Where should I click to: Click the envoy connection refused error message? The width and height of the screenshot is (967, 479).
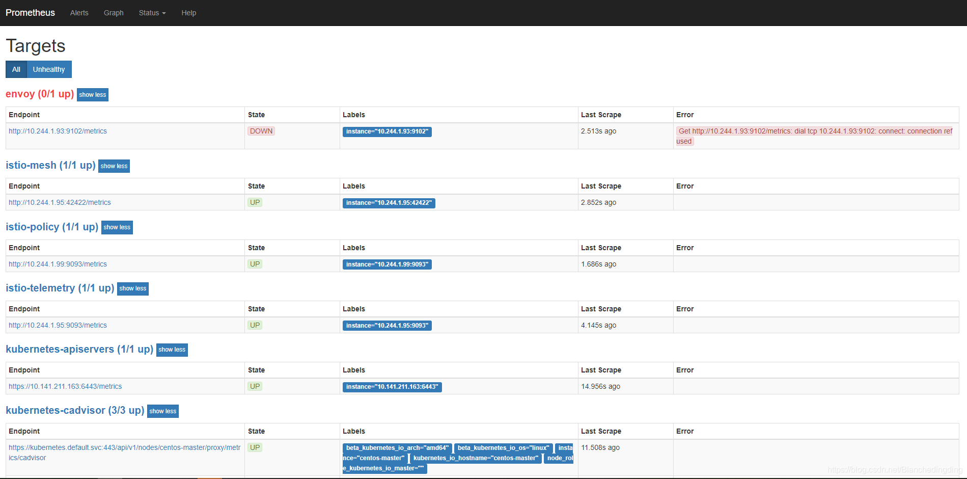click(x=814, y=136)
